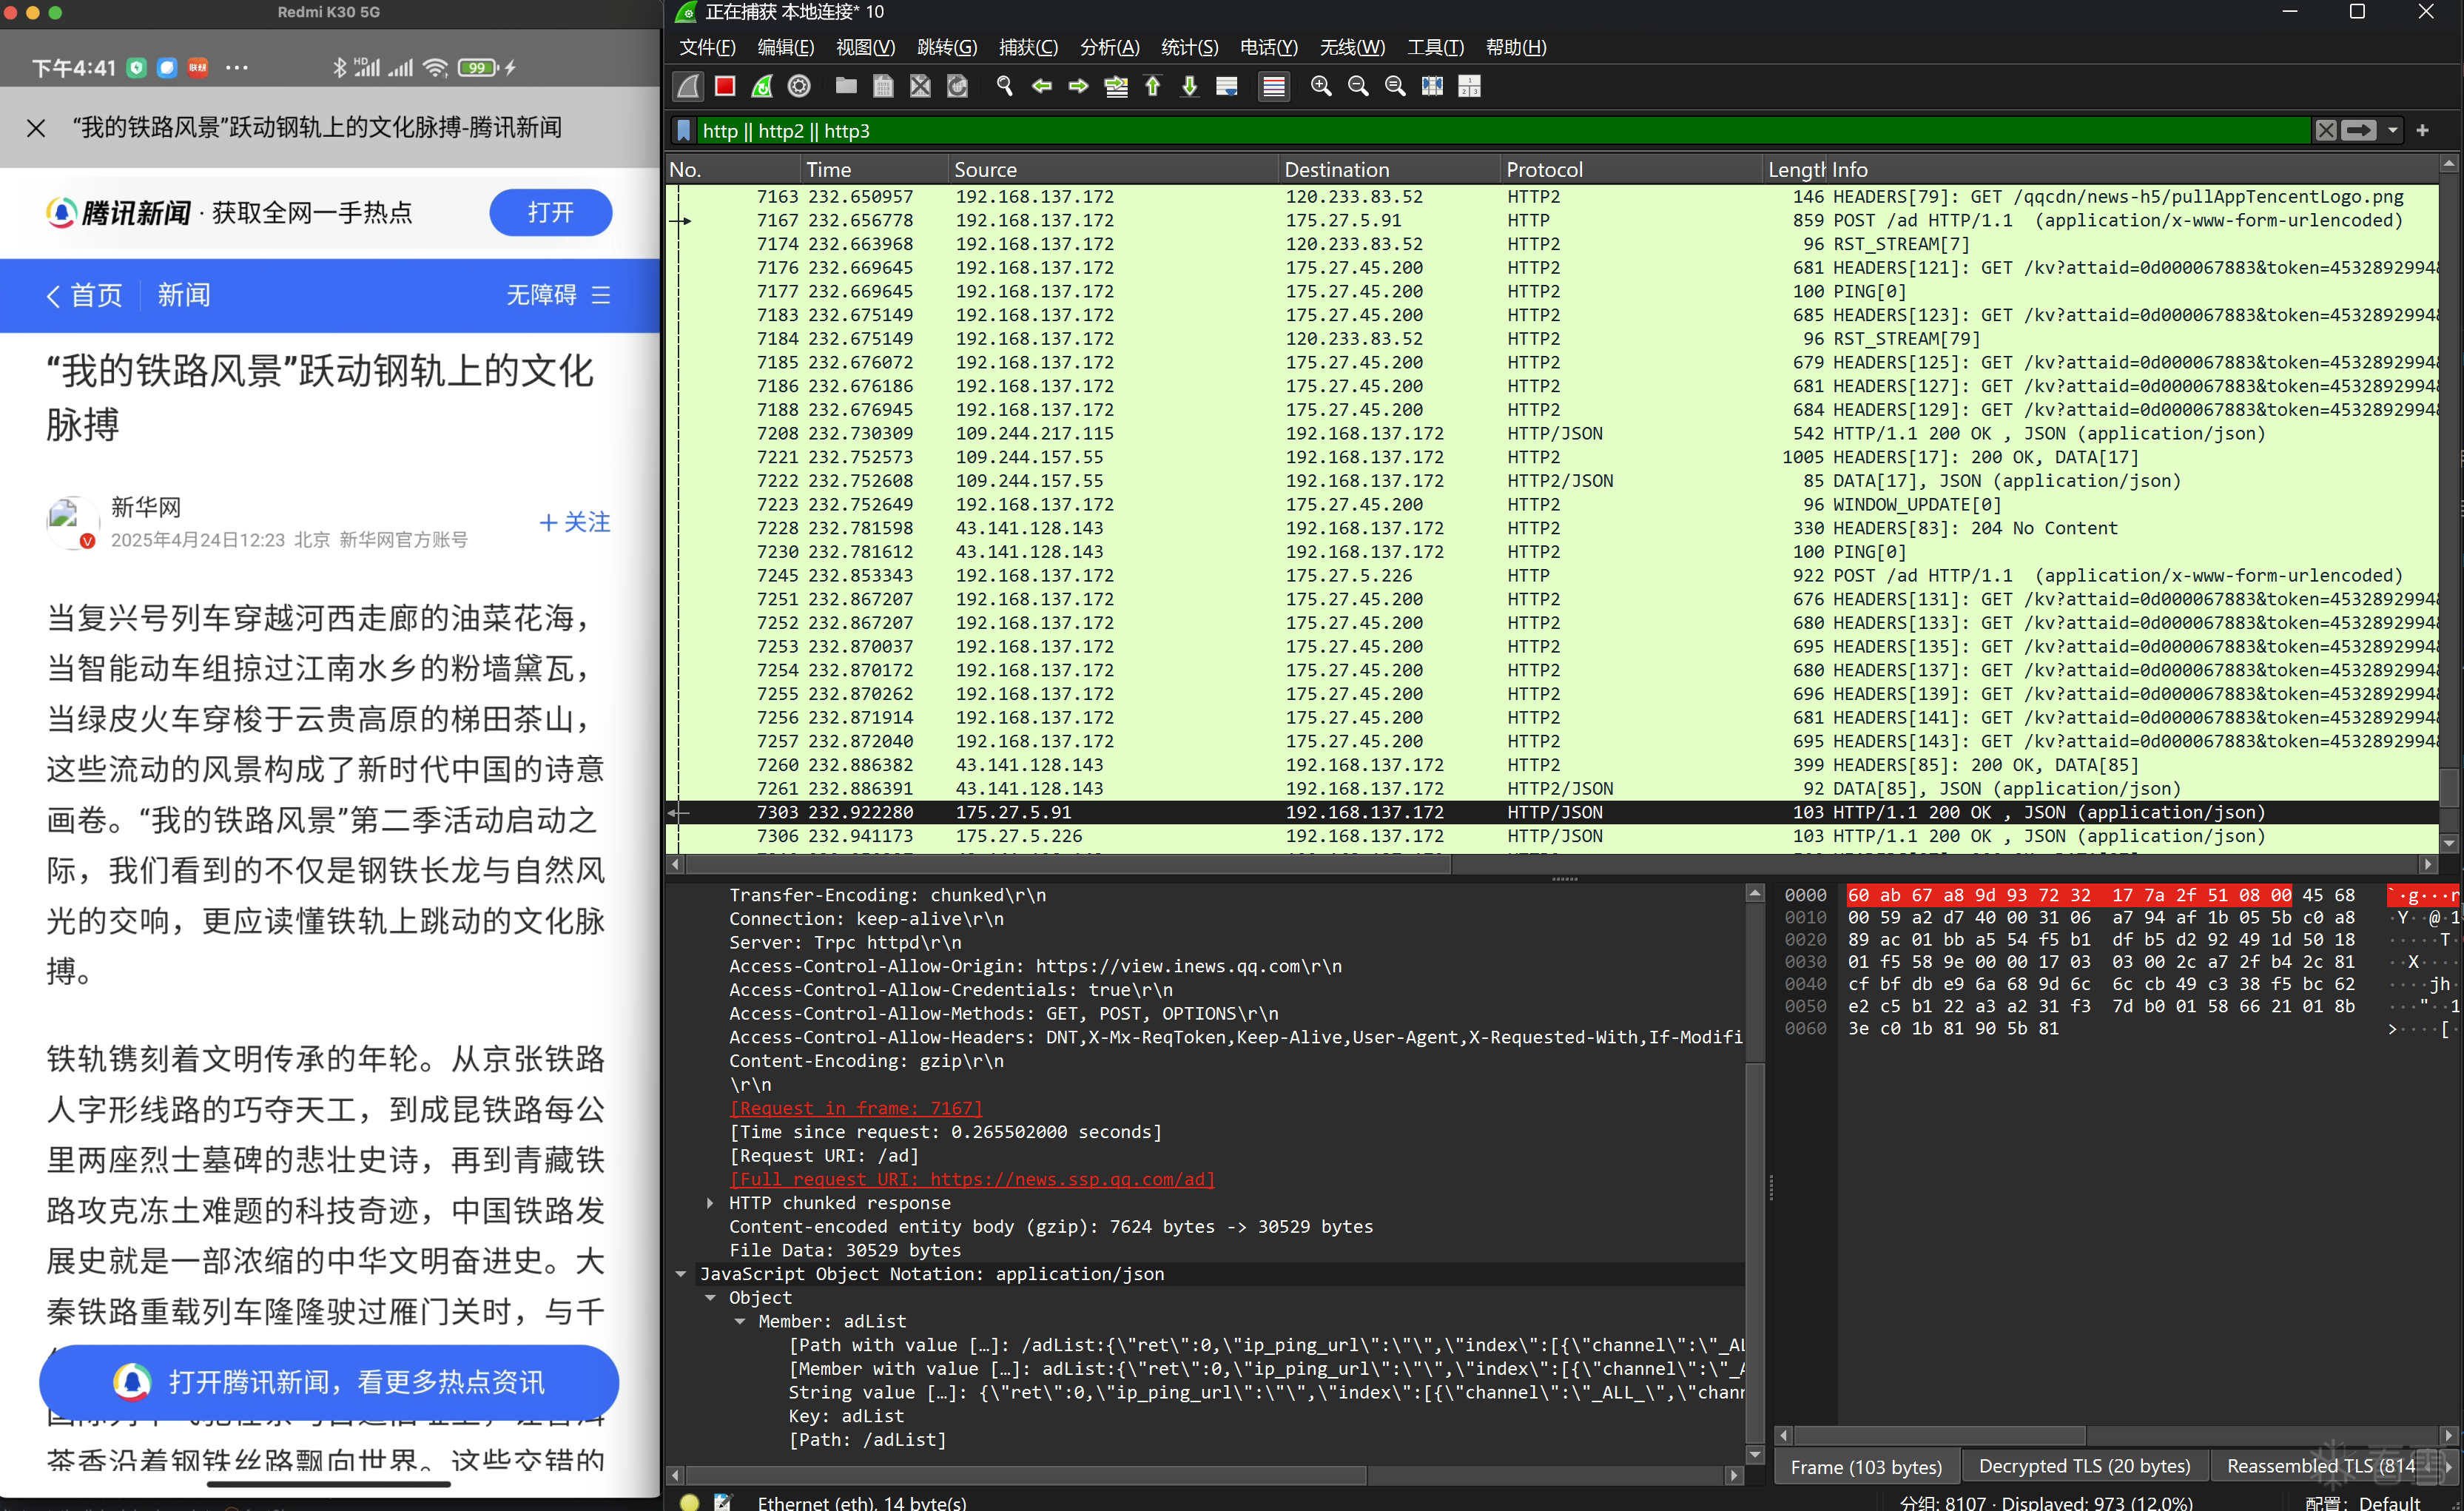Open display filter history dropdown arrow
2464x1511 pixels.
(x=2392, y=131)
